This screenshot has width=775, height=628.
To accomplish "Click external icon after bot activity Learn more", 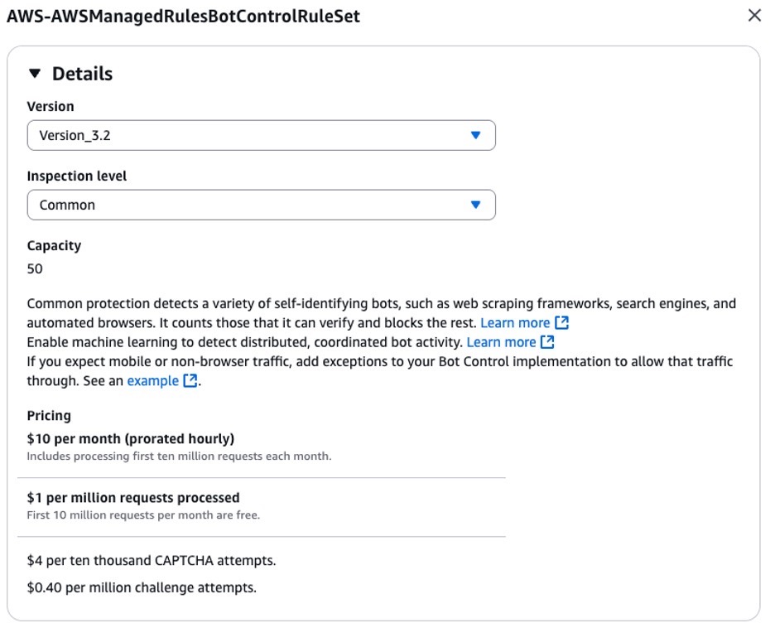I will 547,342.
